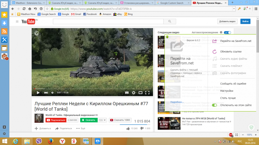The width and height of the screenshot is (259, 145).
Task: Toggle SaveFrom disable on this site switch
Action: pyautogui.click(x=214, y=105)
